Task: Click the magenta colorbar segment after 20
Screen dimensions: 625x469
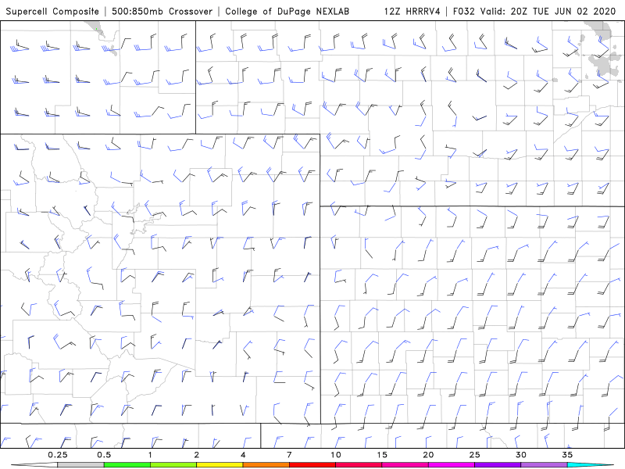Action: click(x=452, y=465)
